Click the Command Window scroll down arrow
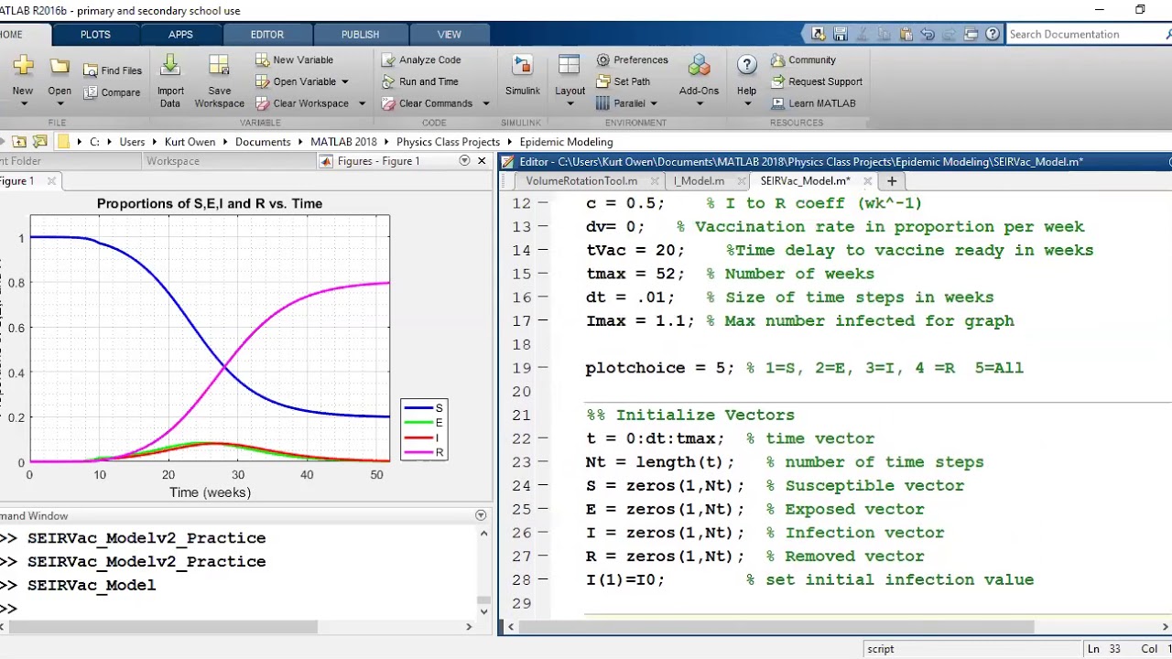 click(483, 610)
